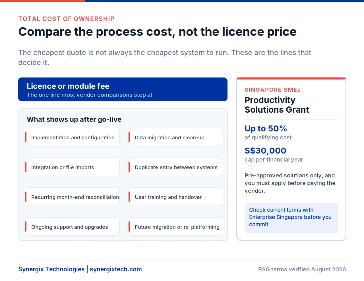Click the headline 'Compare the process cost'
The width and height of the screenshot is (364, 281).
[157, 32]
